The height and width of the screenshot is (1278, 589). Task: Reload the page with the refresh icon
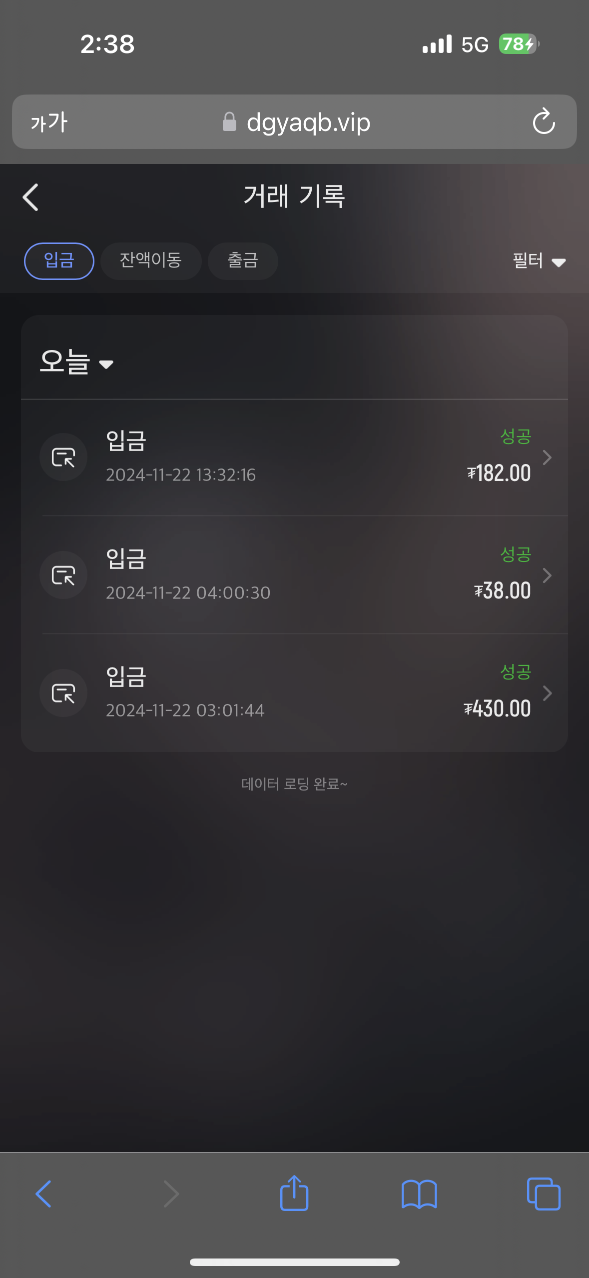tap(544, 121)
